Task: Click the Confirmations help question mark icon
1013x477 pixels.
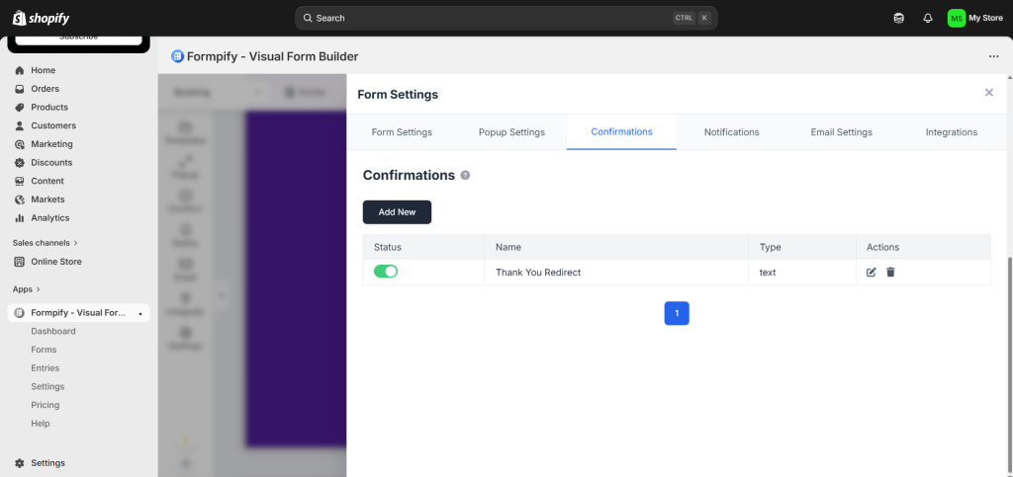Action: (x=465, y=176)
